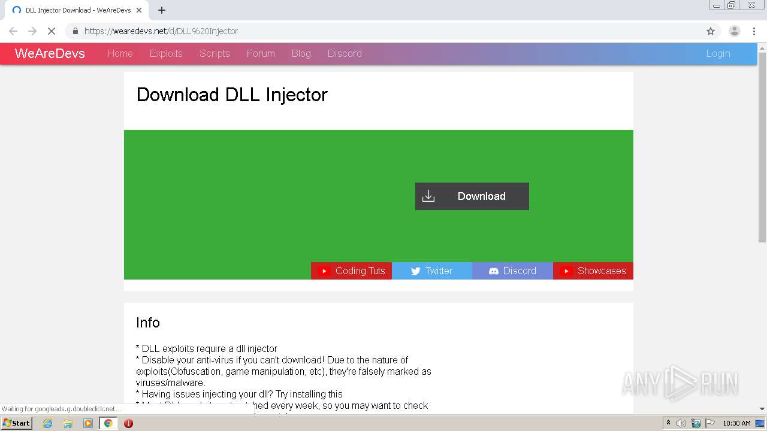Viewport: 767px width, 431px height.
Task: Open the WeAreDevs logo homepage
Action: 50,53
